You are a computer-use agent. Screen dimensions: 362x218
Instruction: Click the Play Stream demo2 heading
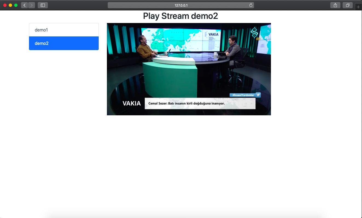[x=180, y=16]
